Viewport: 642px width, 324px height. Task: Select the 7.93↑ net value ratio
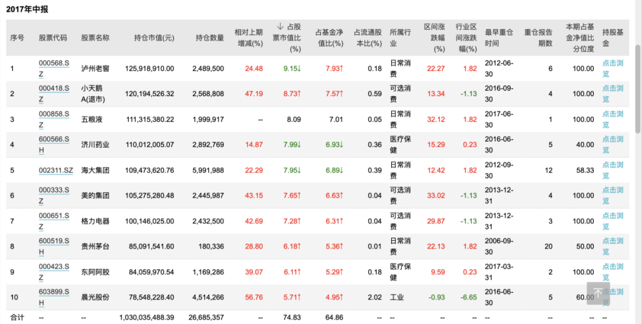pyautogui.click(x=334, y=68)
